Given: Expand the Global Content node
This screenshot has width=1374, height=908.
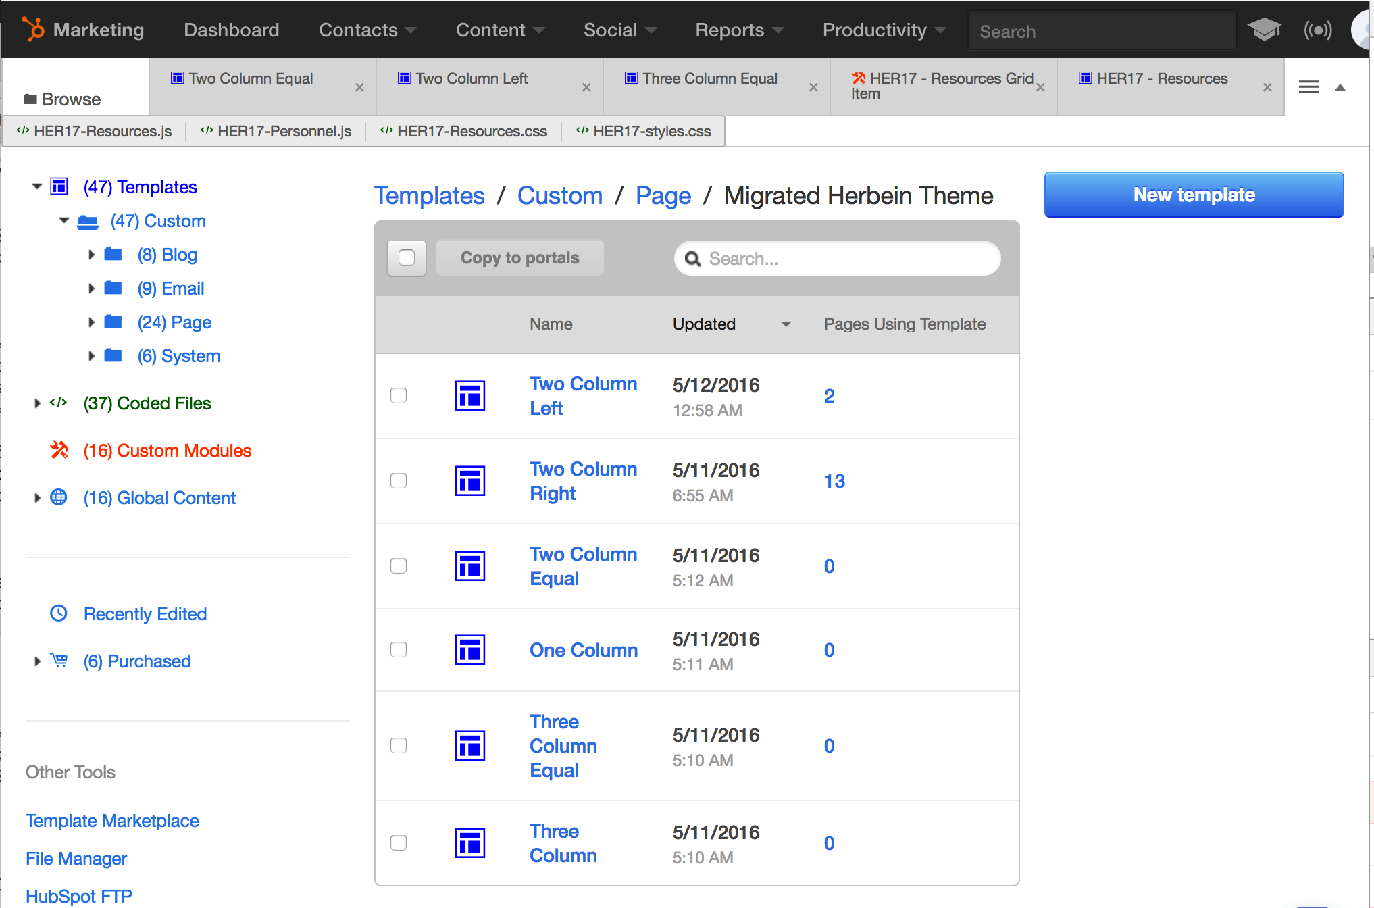Looking at the screenshot, I should [x=38, y=498].
